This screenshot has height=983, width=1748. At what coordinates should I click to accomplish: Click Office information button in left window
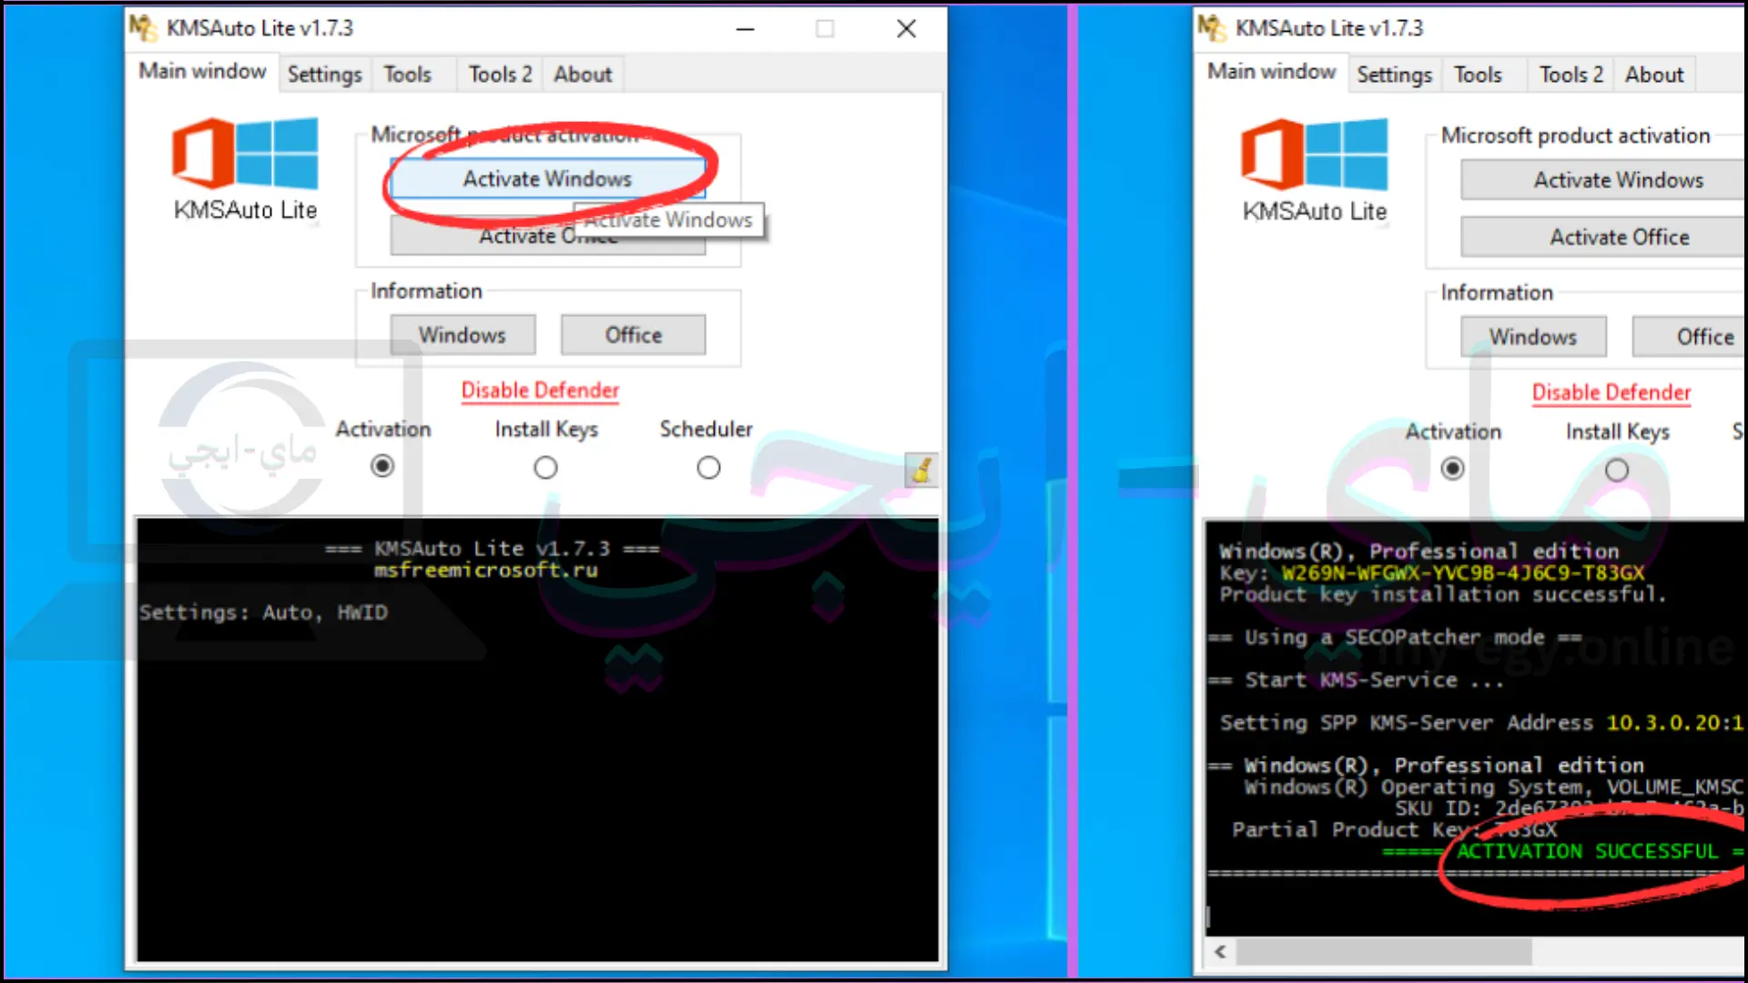(634, 335)
